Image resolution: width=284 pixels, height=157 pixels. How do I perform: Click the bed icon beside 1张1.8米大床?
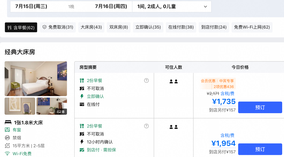click(x=8, y=122)
